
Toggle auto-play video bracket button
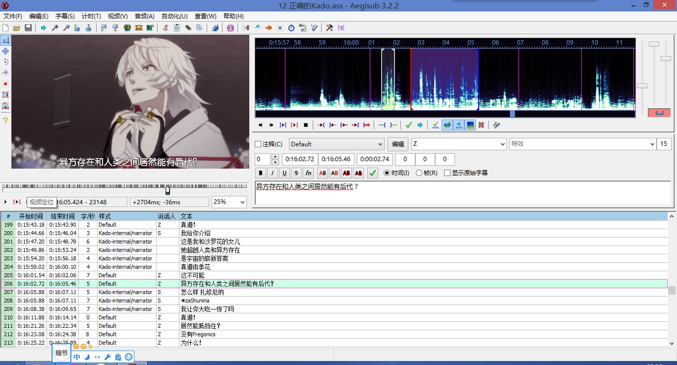coord(17,202)
